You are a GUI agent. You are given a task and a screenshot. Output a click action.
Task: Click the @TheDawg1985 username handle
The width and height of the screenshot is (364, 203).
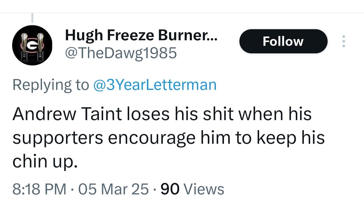pos(121,53)
